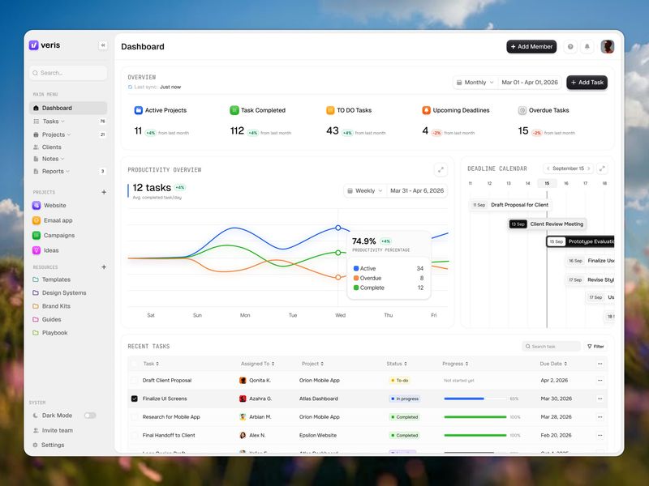Toggle Dark Mode switch

[x=90, y=416]
